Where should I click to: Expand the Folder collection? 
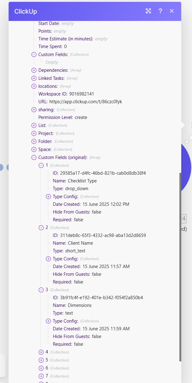point(34,141)
